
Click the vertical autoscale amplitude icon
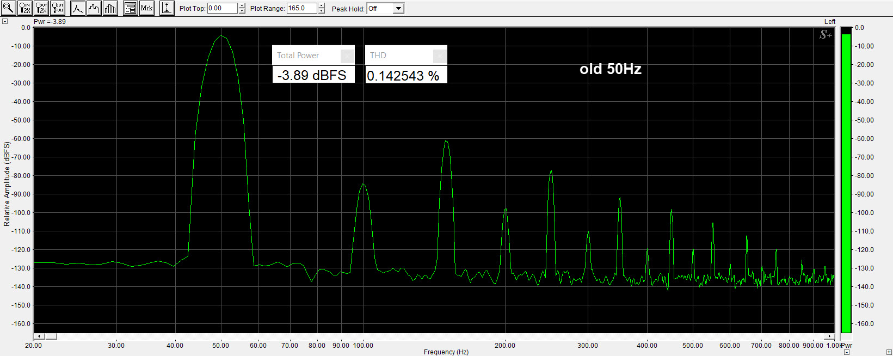[167, 8]
